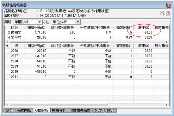Click lower table 売買回数 header
This screenshot has height=116, width=174.
[123, 46]
